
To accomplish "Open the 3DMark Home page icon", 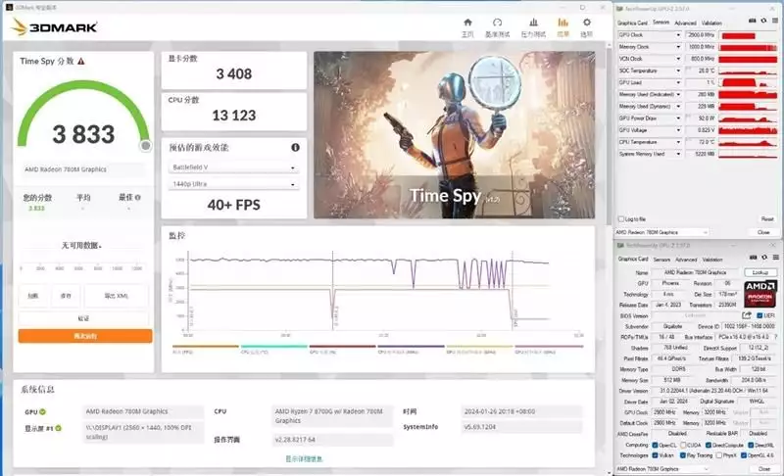I will [467, 23].
